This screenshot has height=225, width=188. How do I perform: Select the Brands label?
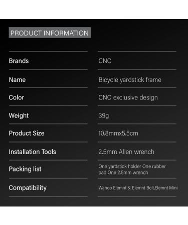[19, 61]
